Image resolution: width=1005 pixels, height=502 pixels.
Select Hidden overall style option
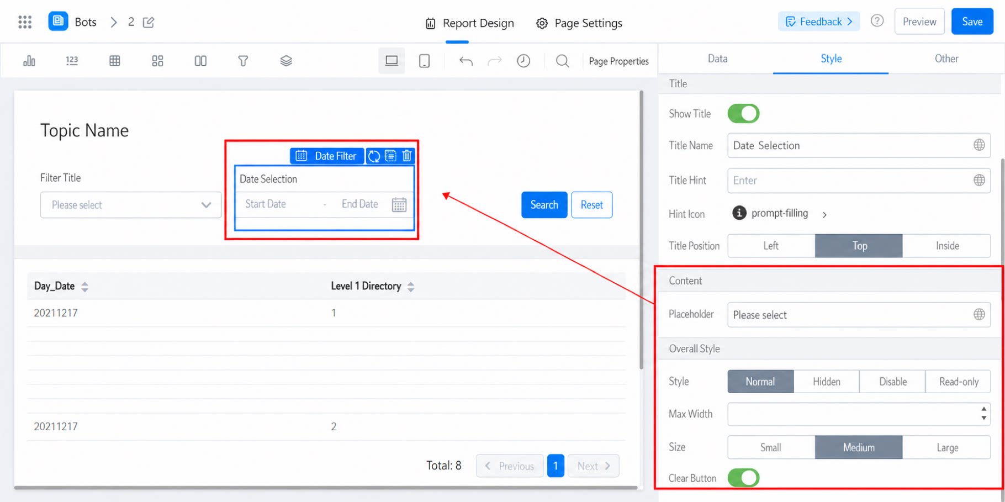pos(826,382)
